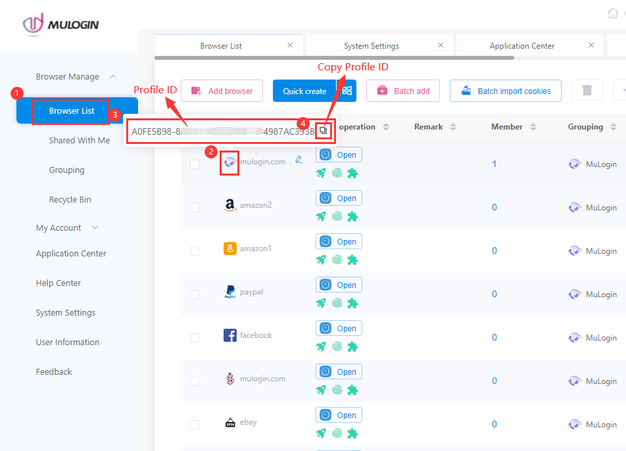
Task: Click the rocket icon in ebay row
Action: click(x=321, y=433)
